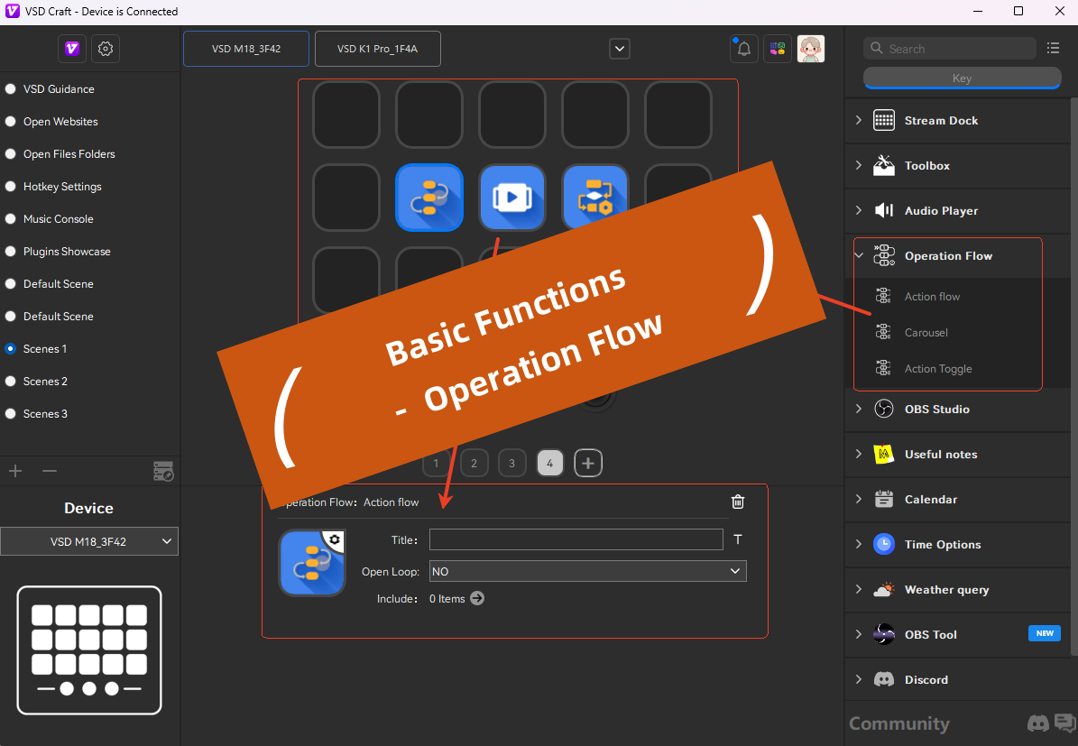The image size is (1078, 746).
Task: Open the Device selection dropdown
Action: [89, 541]
